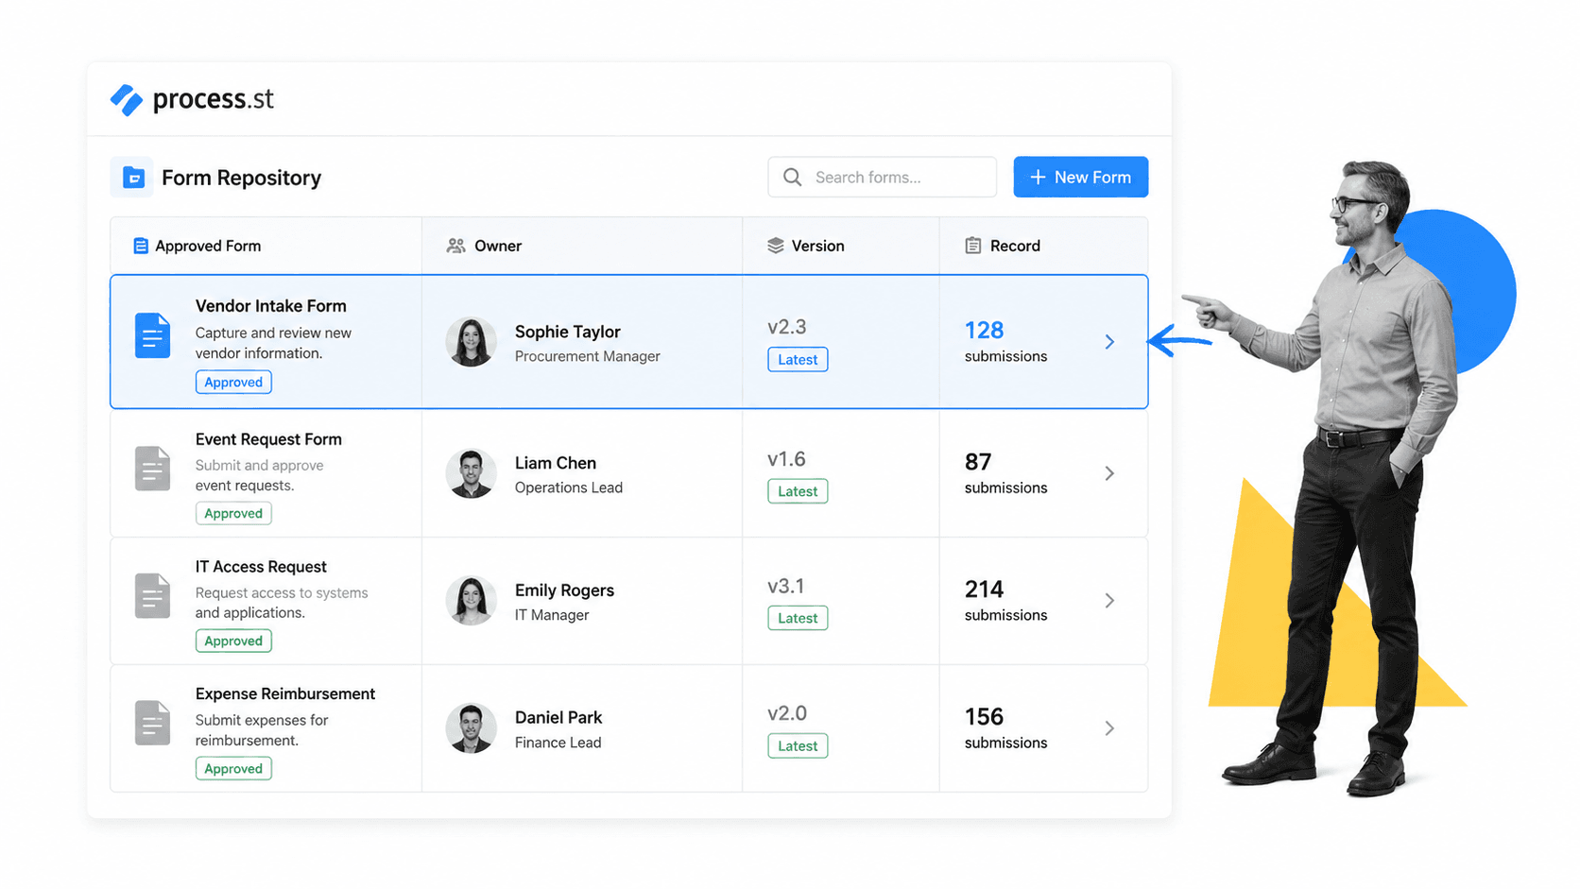Open Daniel Park's avatar
This screenshot has height=889, width=1580.
click(x=471, y=728)
